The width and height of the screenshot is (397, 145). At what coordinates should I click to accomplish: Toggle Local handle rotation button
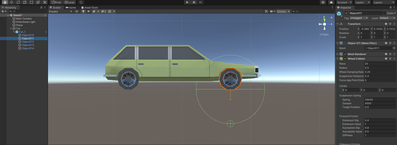tap(69, 2)
